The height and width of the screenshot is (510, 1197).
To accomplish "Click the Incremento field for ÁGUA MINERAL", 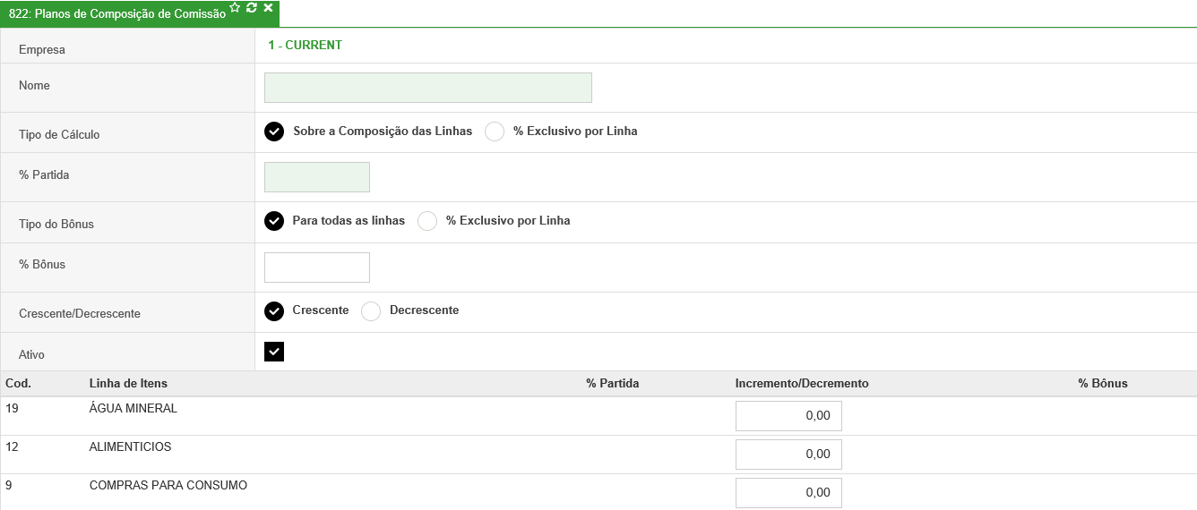I will point(788,416).
